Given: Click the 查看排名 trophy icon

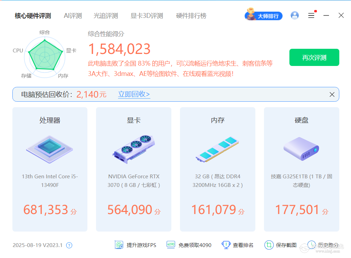Looking at the screenshot, I should (x=226, y=245).
